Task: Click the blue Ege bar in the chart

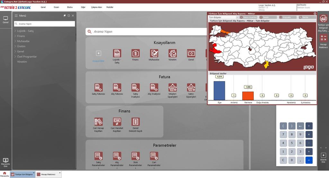Action: 219,91
